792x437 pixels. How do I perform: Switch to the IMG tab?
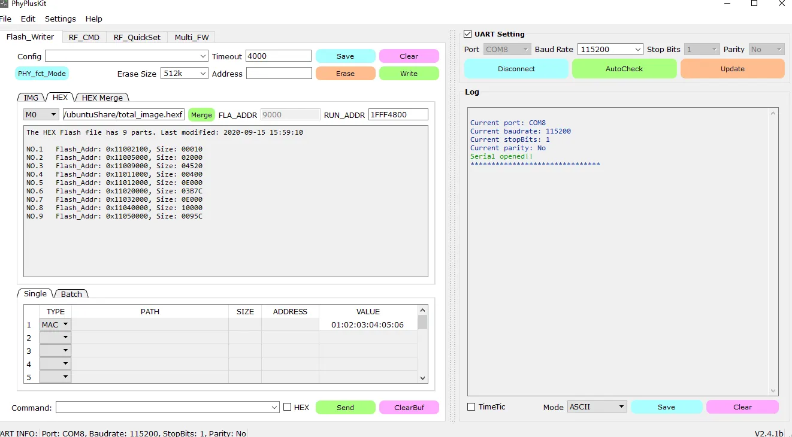[31, 98]
